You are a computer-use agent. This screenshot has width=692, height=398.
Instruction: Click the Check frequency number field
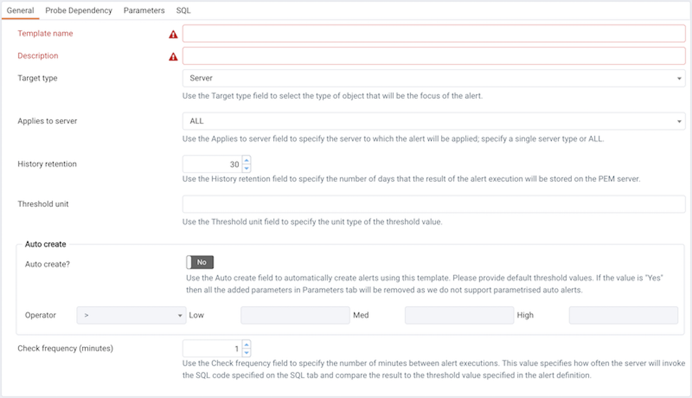point(212,348)
